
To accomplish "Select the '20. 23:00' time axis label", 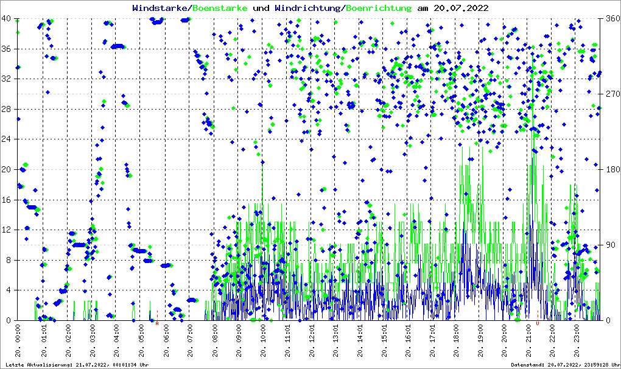I will (x=577, y=340).
